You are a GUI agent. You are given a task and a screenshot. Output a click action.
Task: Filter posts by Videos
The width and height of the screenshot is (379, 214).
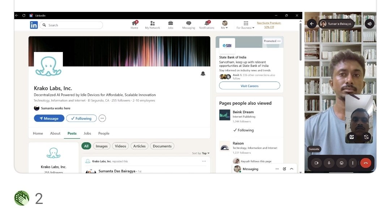coord(120,146)
